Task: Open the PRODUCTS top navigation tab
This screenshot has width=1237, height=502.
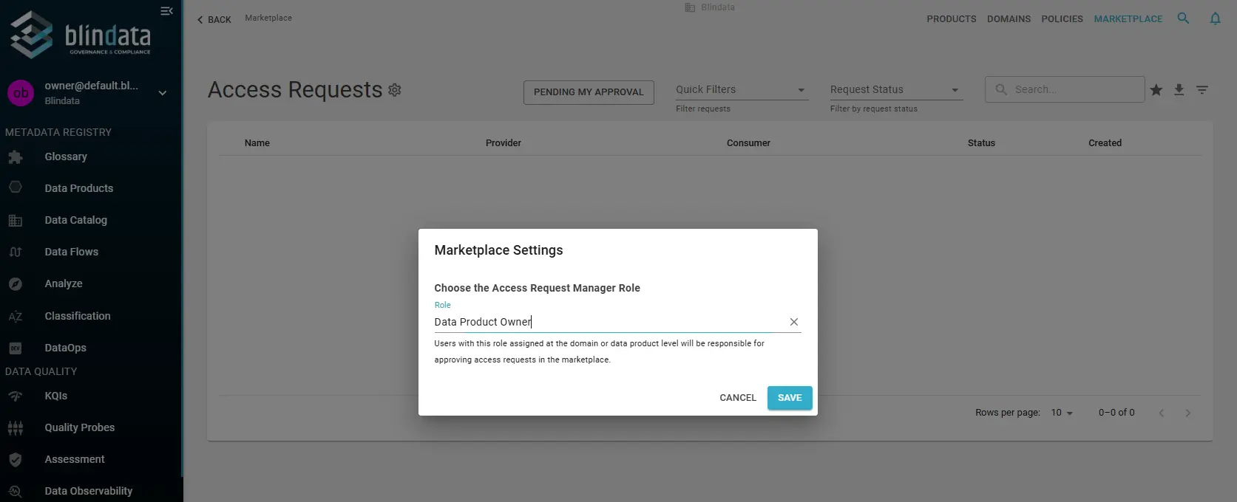Action: [x=951, y=19]
